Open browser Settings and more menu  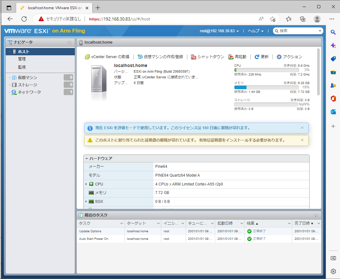click(x=332, y=19)
